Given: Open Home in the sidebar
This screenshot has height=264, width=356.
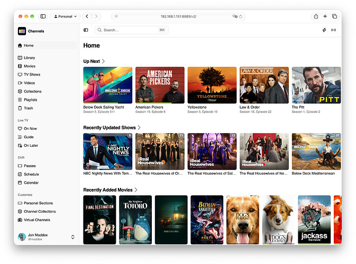Looking at the screenshot, I should click(x=47, y=45).
